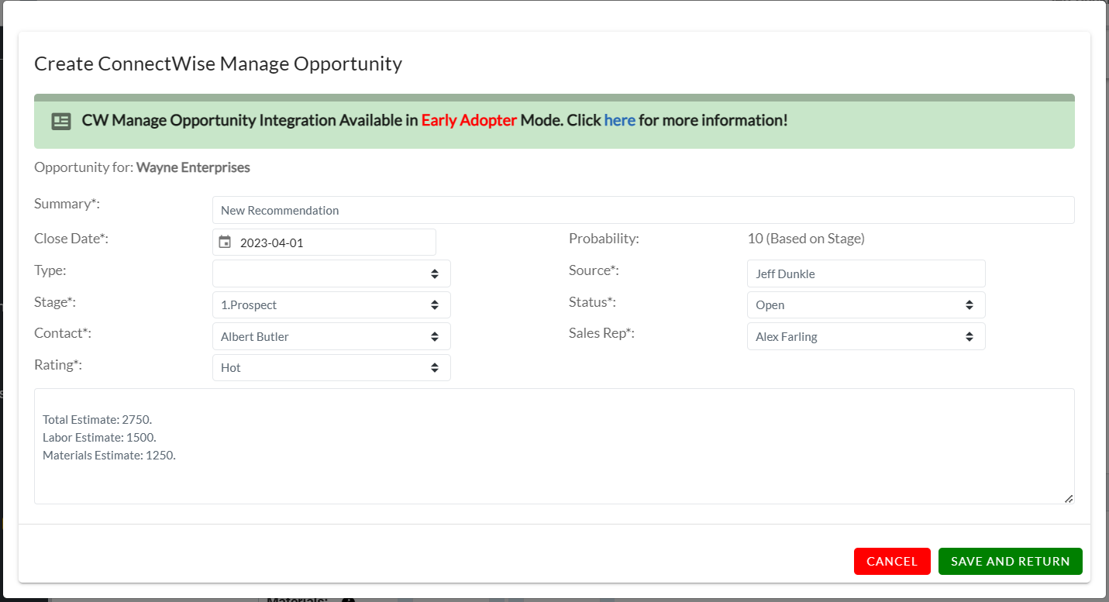The image size is (1109, 602).
Task: Click the 'Labor Estimate: 1500.' line
Action: tap(99, 437)
